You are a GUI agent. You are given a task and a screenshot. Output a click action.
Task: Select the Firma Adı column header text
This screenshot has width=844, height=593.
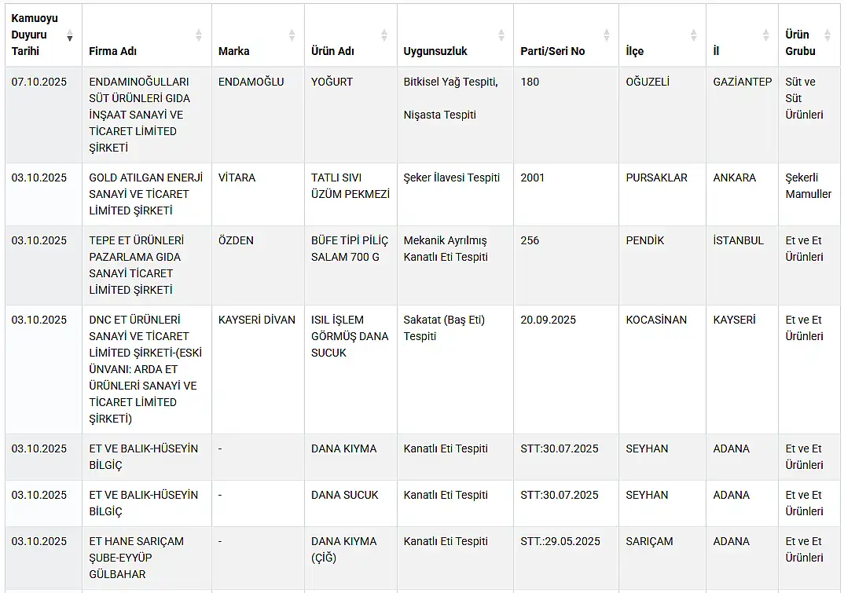tap(112, 51)
